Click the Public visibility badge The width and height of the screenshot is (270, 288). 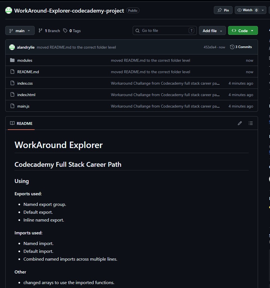(133, 10)
